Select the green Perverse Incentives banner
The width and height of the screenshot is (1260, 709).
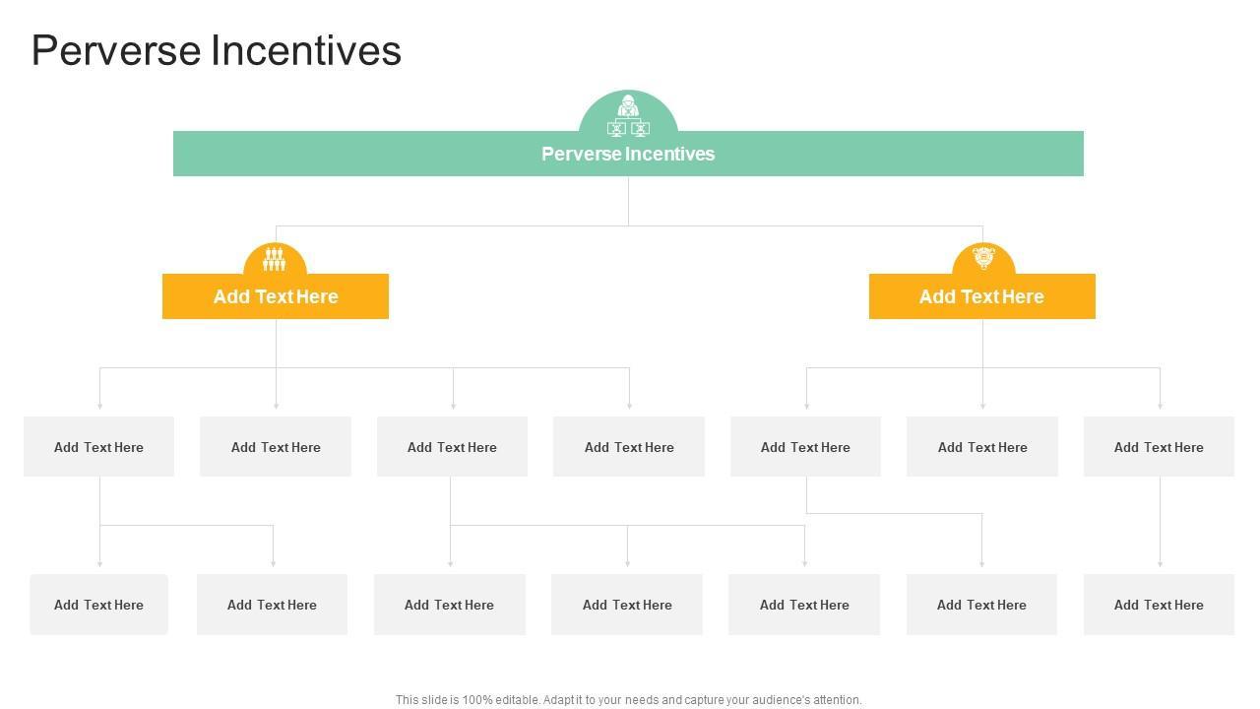(628, 155)
